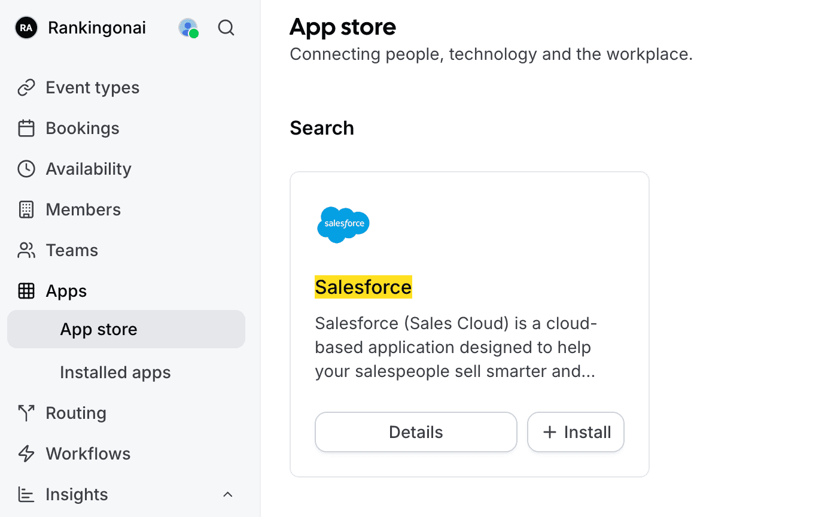Install the Salesforce app
This screenshot has height=517, width=828.
(575, 432)
